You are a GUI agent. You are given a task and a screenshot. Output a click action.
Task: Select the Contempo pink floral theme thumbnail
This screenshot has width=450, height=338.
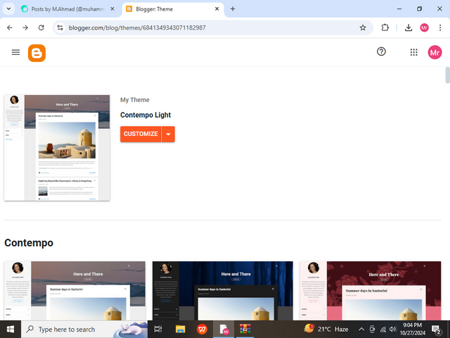tap(371, 291)
